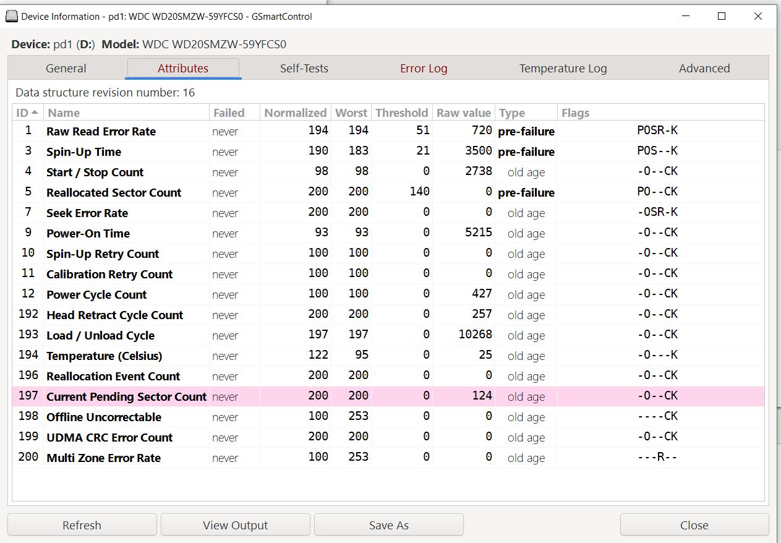Select the Reallocation Event Count row
This screenshot has width=781, height=543.
(x=388, y=376)
